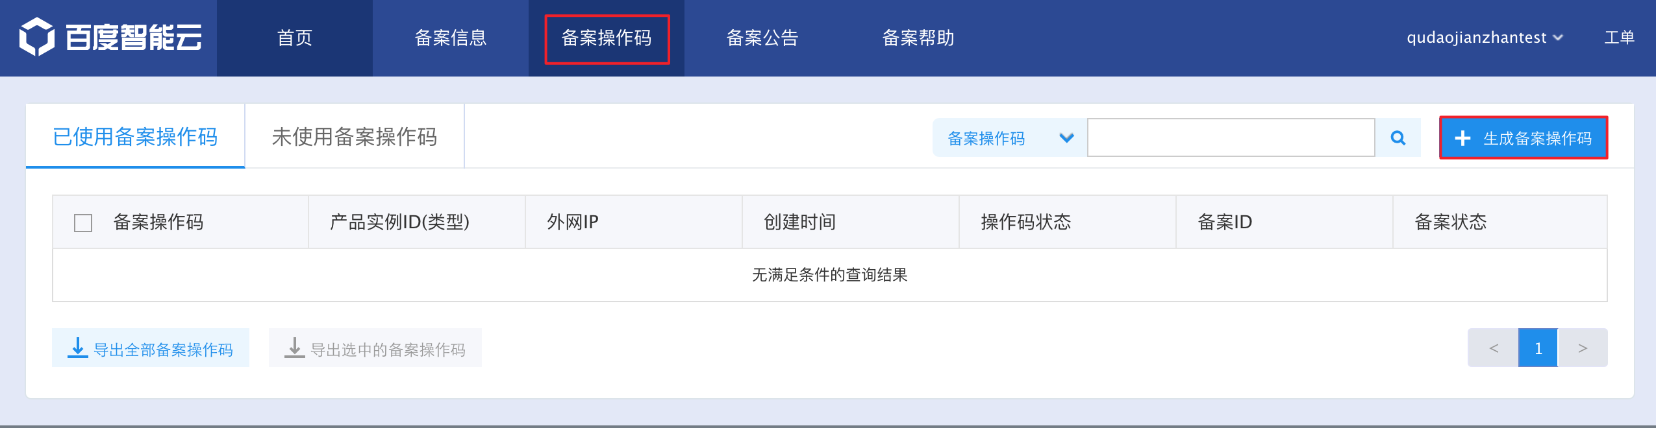Open the 工单 link
1656x428 pixels.
pos(1619,38)
